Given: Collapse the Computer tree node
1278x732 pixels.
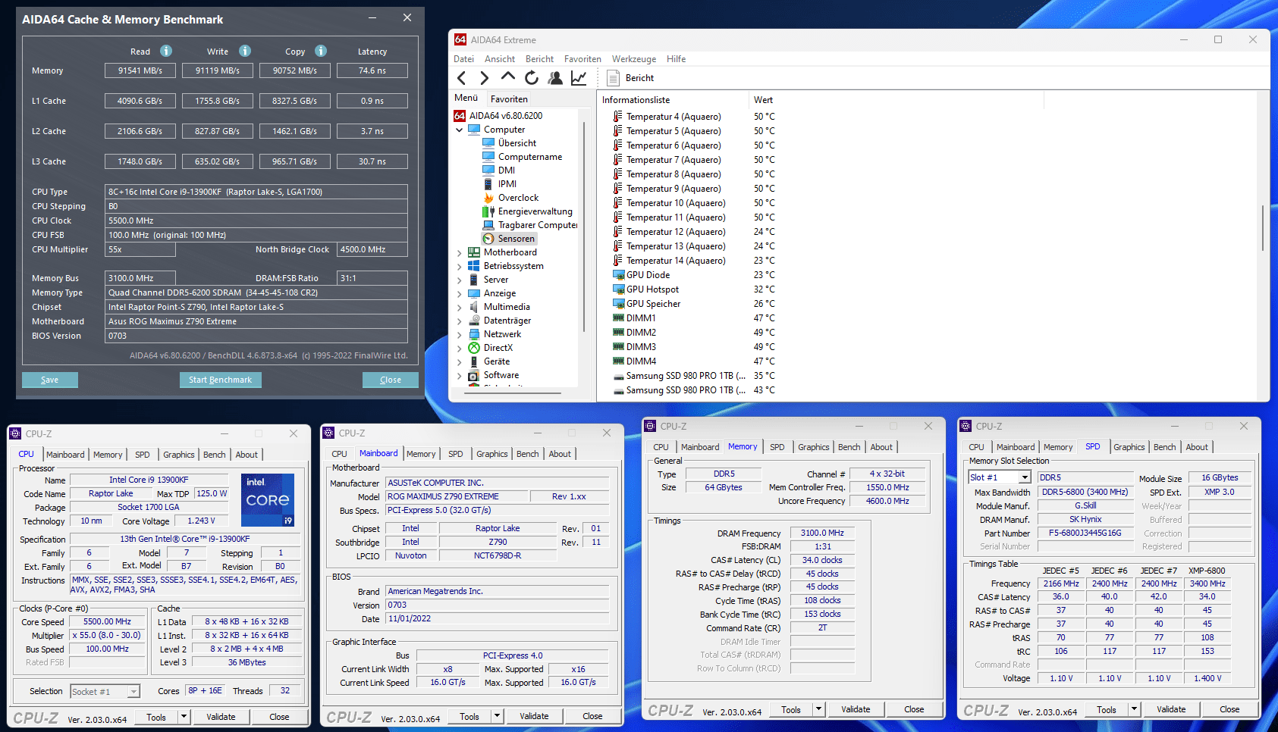Looking at the screenshot, I should [x=460, y=130].
